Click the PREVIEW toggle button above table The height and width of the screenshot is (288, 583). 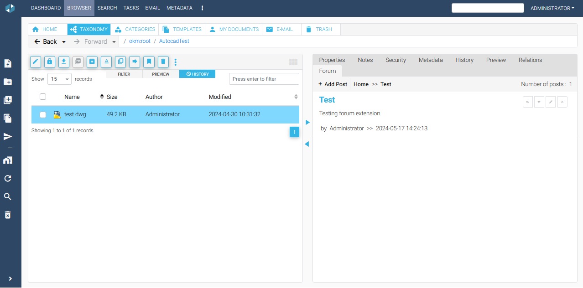click(161, 74)
